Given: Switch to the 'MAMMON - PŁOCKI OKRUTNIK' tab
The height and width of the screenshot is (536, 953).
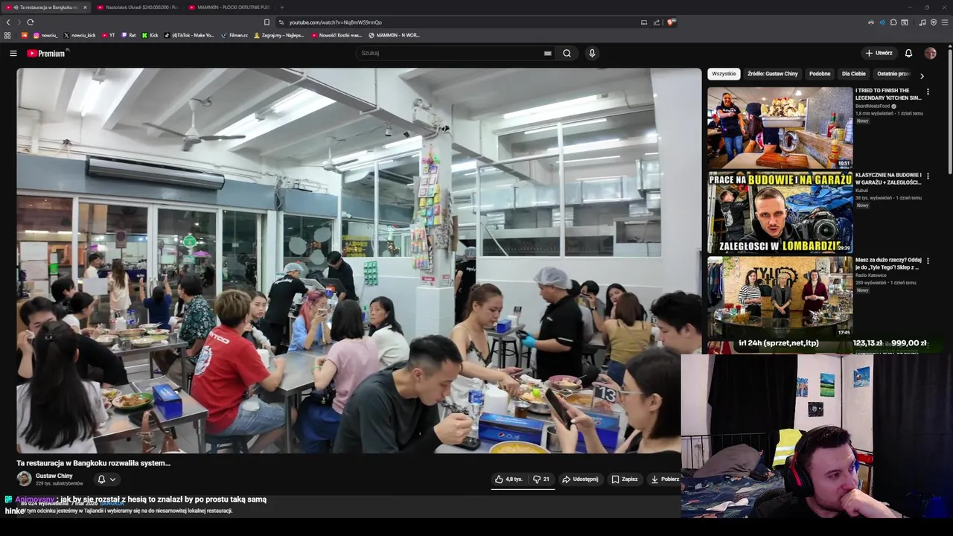Looking at the screenshot, I should (229, 7).
